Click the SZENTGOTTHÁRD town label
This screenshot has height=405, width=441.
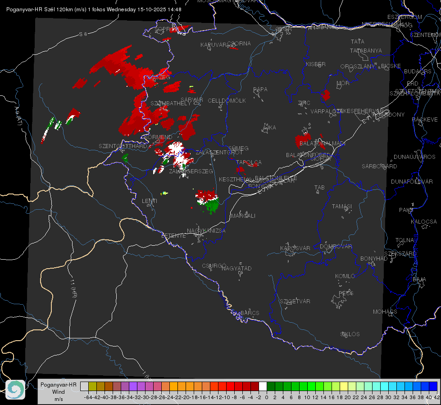coord(123,146)
